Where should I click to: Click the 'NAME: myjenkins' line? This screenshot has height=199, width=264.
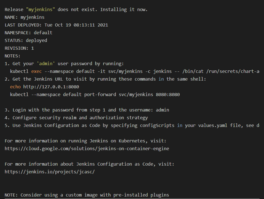(x=25, y=17)
